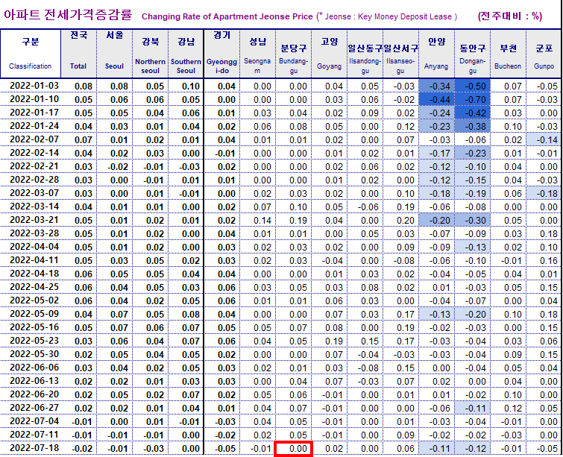Select the 안양 Anyang column header
Image resolution: width=563 pixels, height=457 pixels.
pos(437,54)
